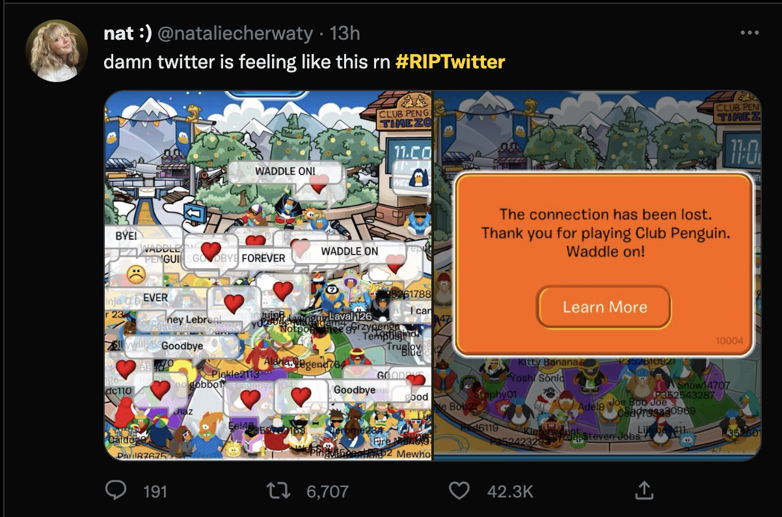The image size is (782, 517).
Task: Open the reply speech bubble icon
Action: tap(115, 490)
